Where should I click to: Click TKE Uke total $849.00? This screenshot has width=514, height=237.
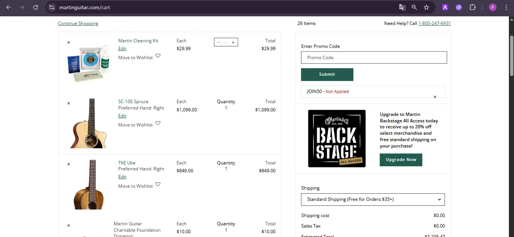pos(267,171)
